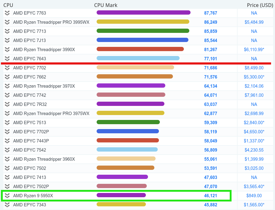The height and width of the screenshot is (210, 275).
Task: Open the $1,399.99 price link
Action: 254,159
